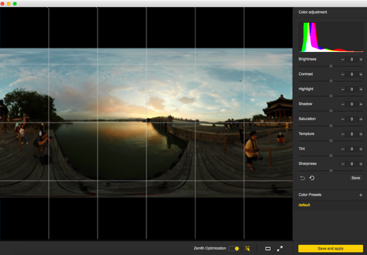Increase Shadow with the plus button
This screenshot has height=255, width=367.
360,104
